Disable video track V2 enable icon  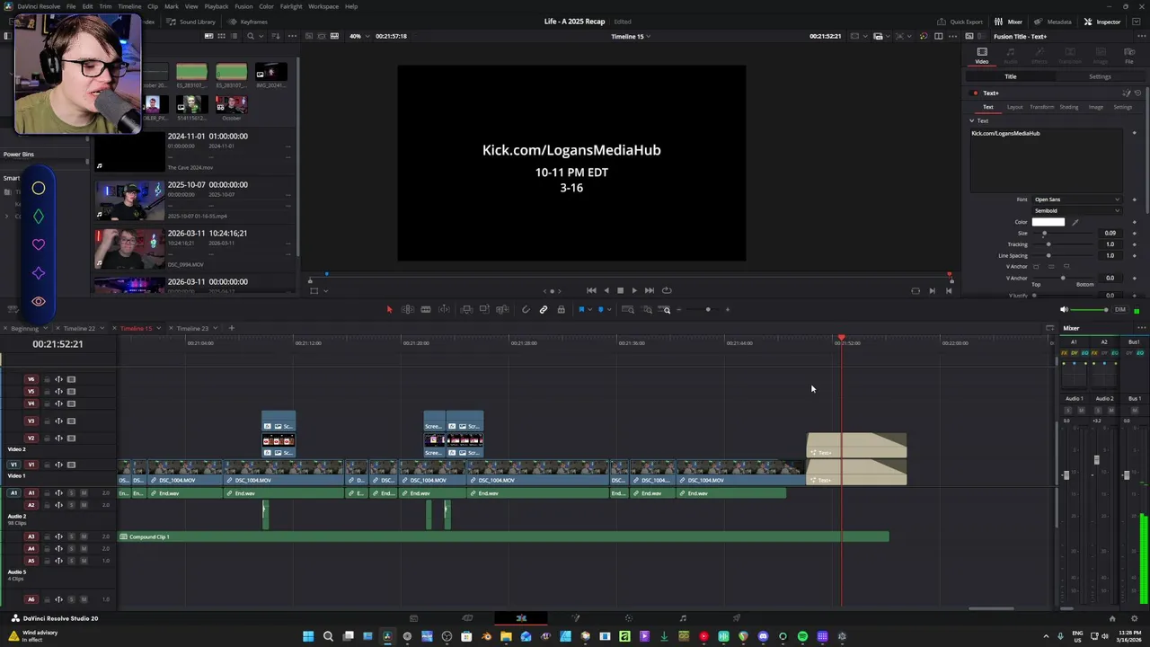pos(72,438)
